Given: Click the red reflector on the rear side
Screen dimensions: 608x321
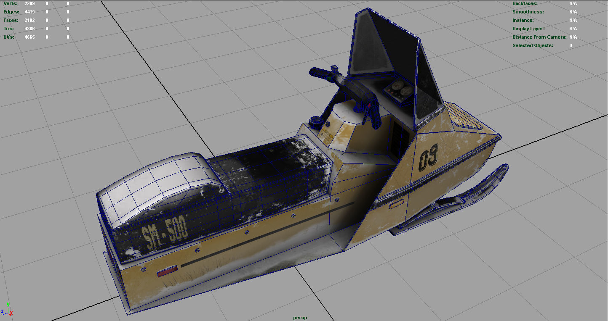Looking at the screenshot, I should pos(167,271).
